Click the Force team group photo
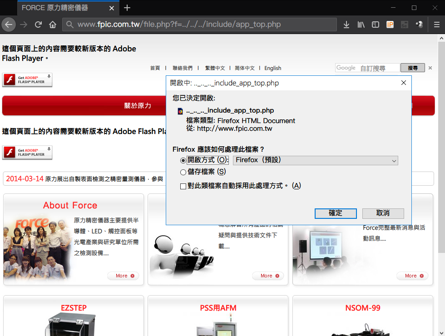The width and height of the screenshot is (445, 336). coord(37,248)
